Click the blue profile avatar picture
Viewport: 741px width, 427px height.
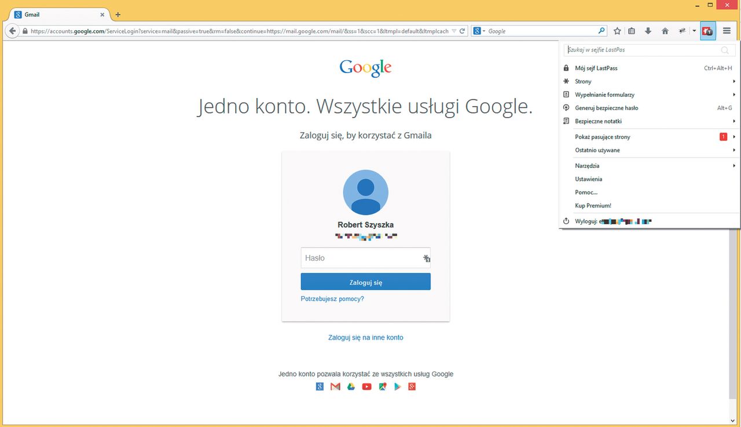click(366, 192)
